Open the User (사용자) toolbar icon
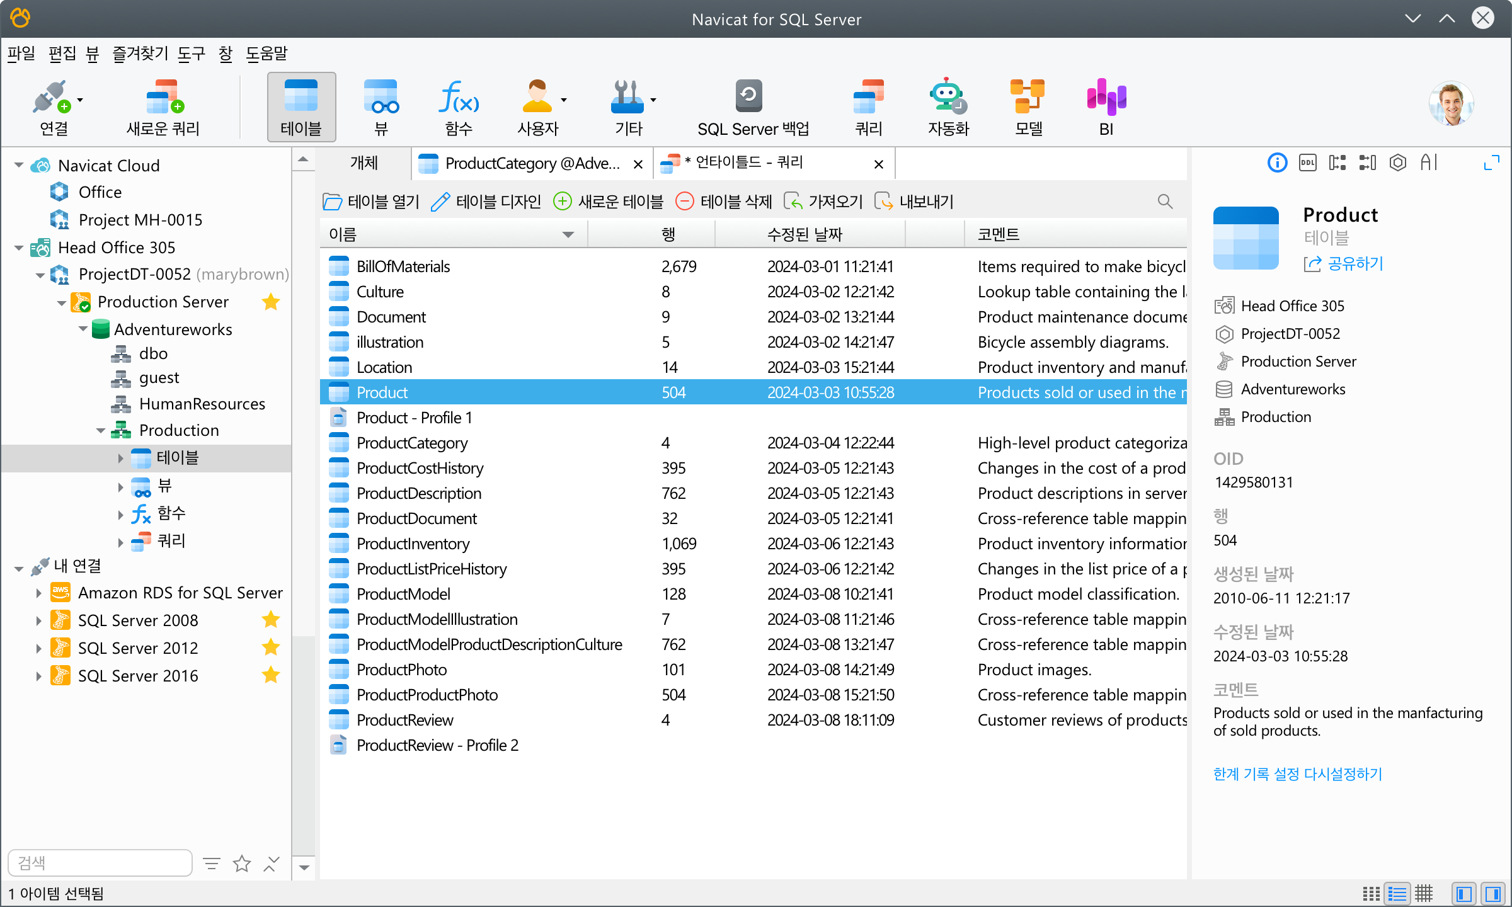This screenshot has height=907, width=1512. pos(537,107)
